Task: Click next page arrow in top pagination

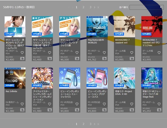Action: click(x=94, y=7)
